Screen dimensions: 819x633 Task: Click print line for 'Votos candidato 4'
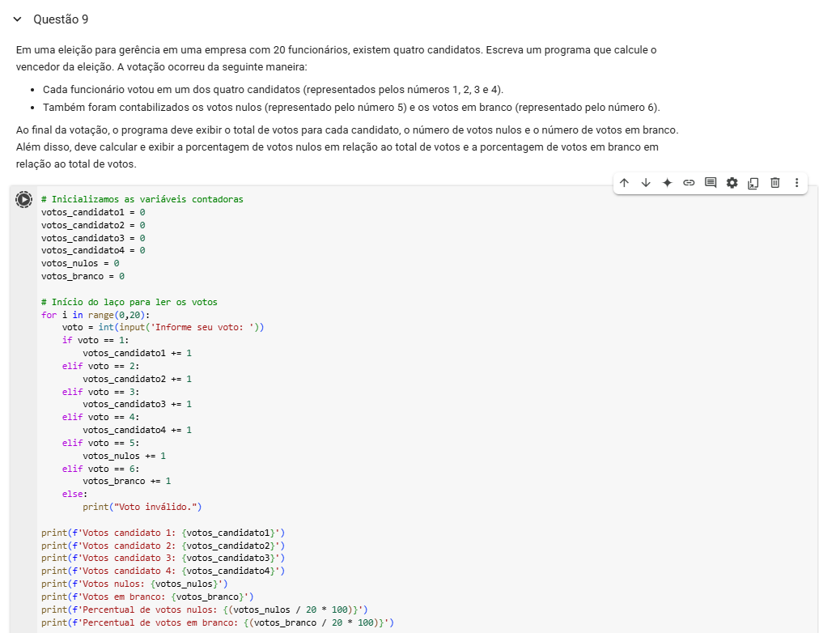point(163,571)
